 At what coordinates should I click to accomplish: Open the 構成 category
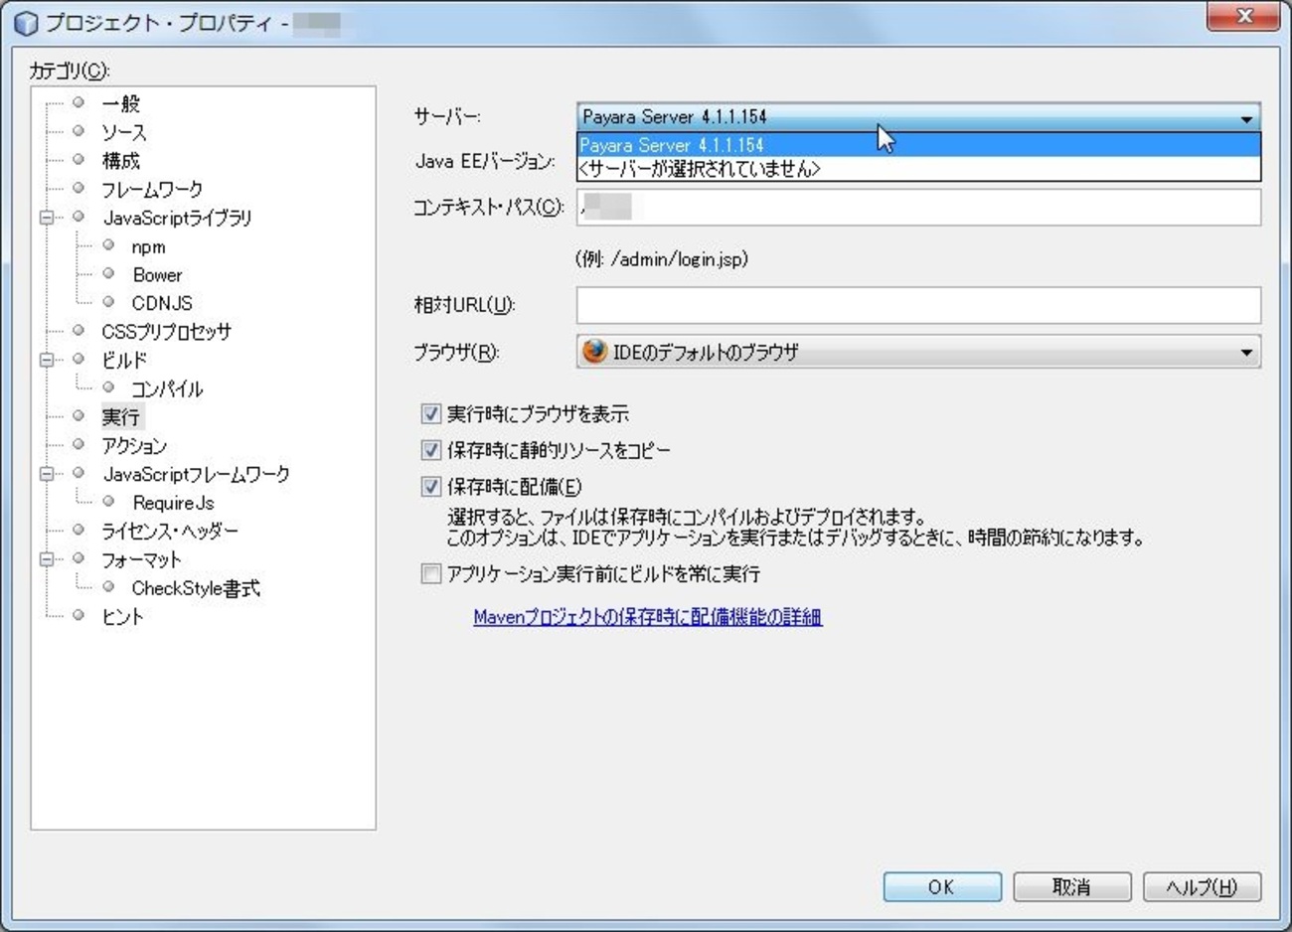click(x=120, y=160)
